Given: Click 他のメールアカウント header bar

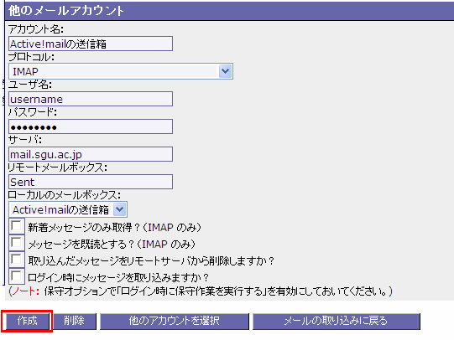Looking at the screenshot, I should pos(230,11).
